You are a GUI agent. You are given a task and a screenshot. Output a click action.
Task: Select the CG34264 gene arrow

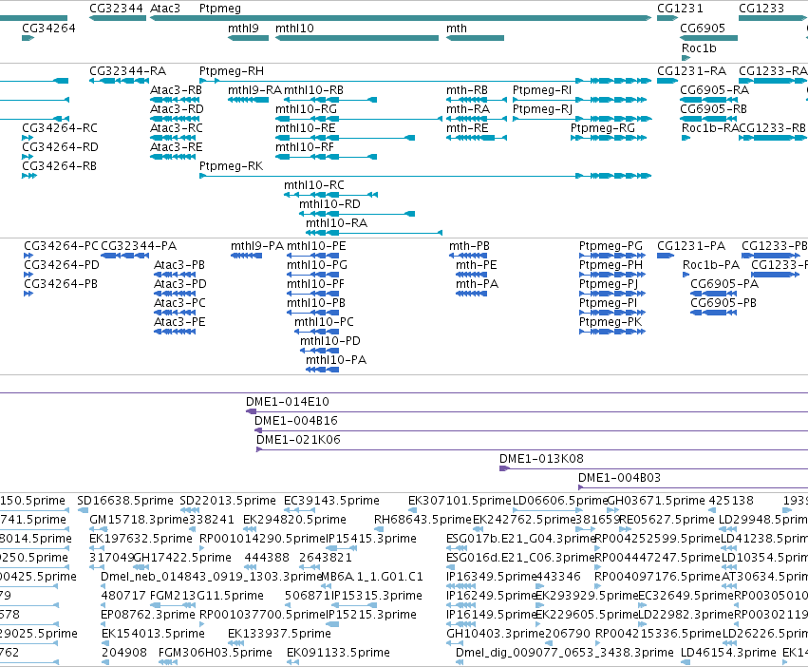28,38
